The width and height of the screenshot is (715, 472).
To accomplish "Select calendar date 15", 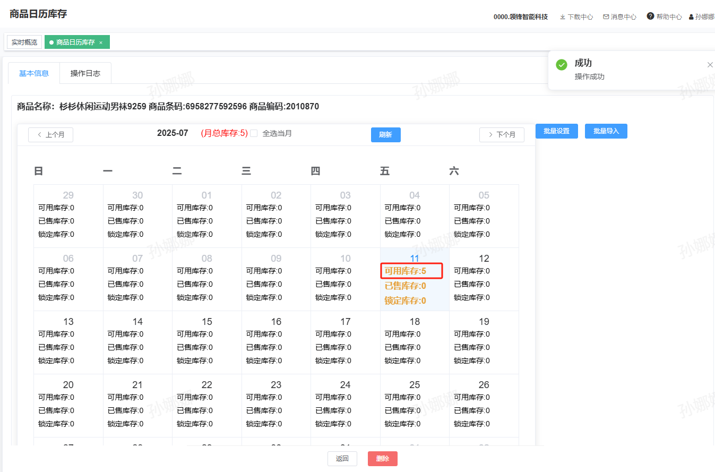I will click(x=207, y=322).
